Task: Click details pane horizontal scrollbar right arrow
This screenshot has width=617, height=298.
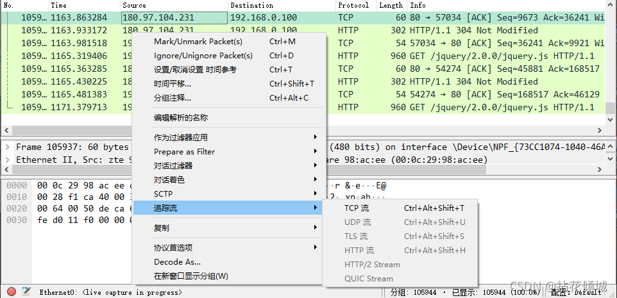Action: pos(600,169)
